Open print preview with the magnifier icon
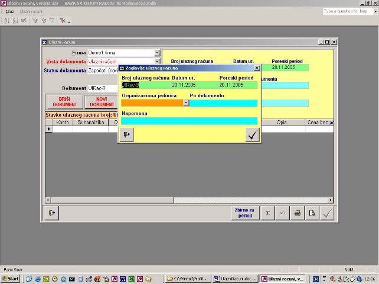The width and height of the screenshot is (379, 284). (x=313, y=213)
